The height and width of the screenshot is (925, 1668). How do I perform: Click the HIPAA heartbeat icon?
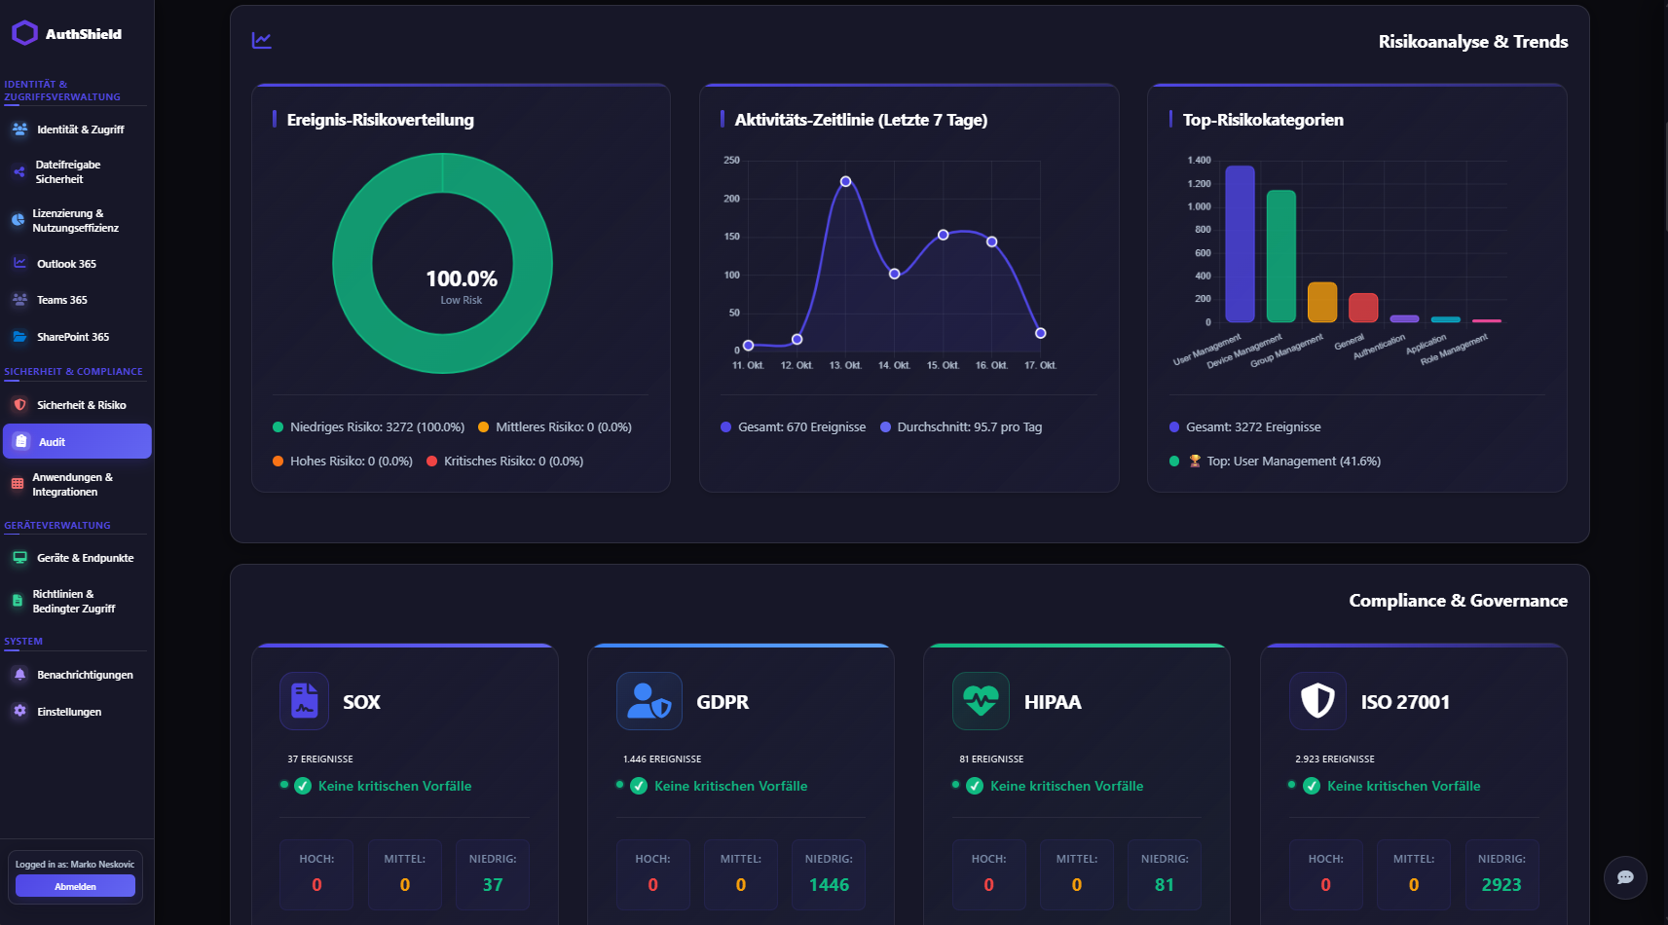click(981, 701)
